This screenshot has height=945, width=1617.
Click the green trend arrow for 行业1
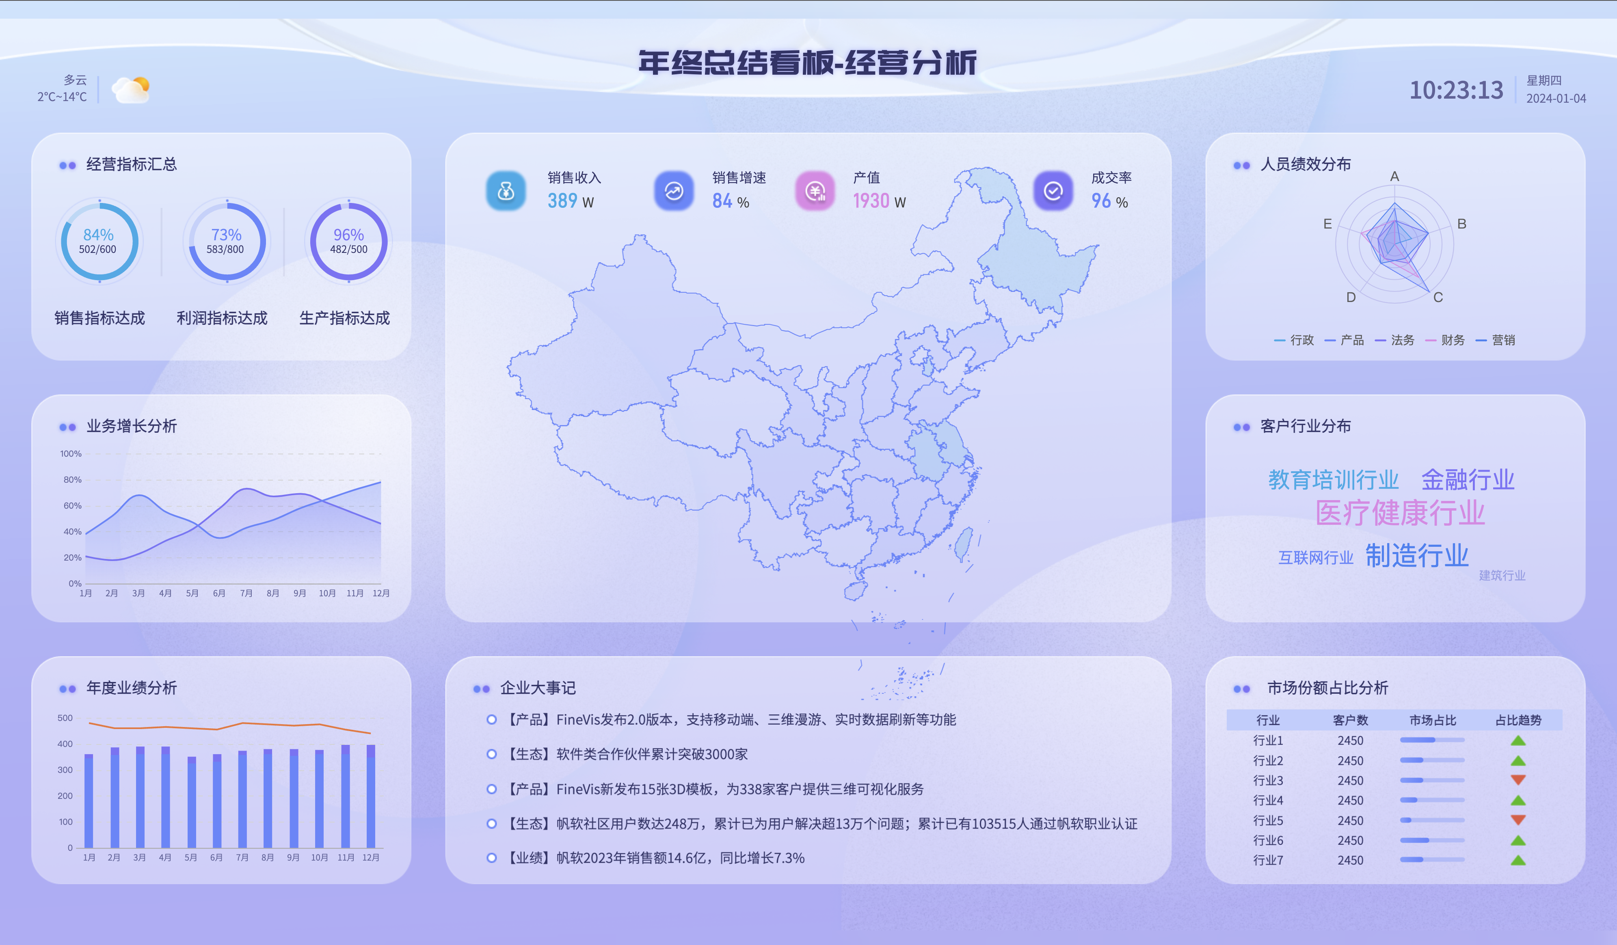1518,740
